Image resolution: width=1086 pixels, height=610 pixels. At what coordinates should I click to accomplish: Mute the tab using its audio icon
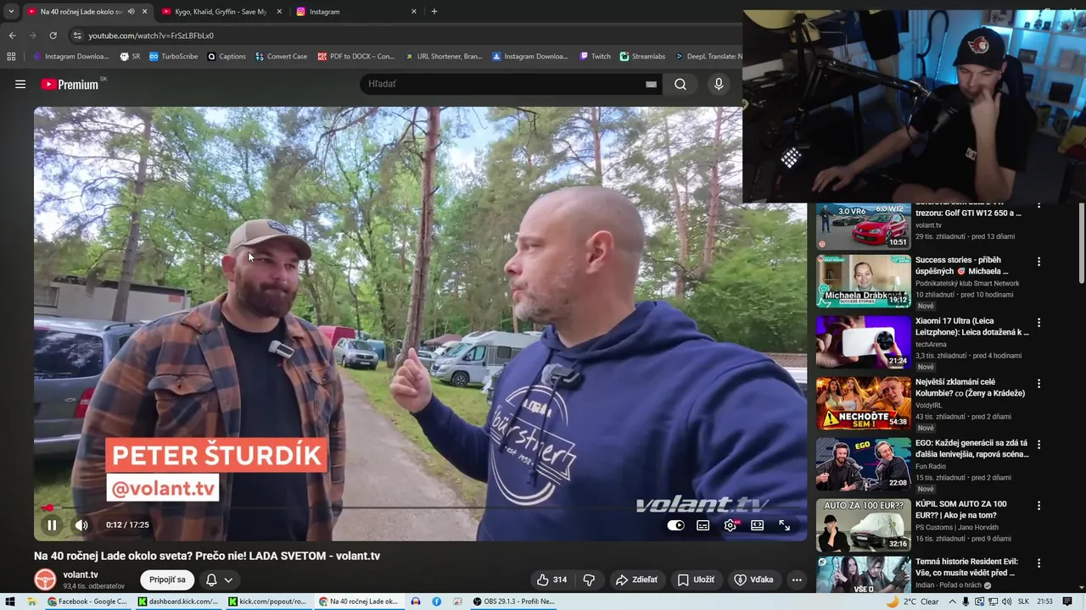[131, 12]
